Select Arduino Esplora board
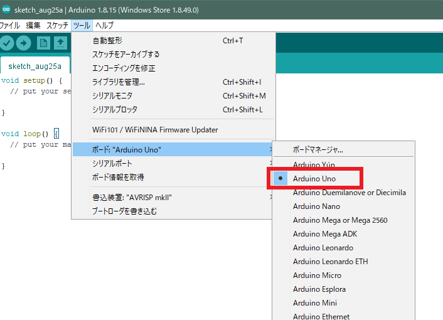Screen dimensions: 443x320 click(x=344, y=289)
